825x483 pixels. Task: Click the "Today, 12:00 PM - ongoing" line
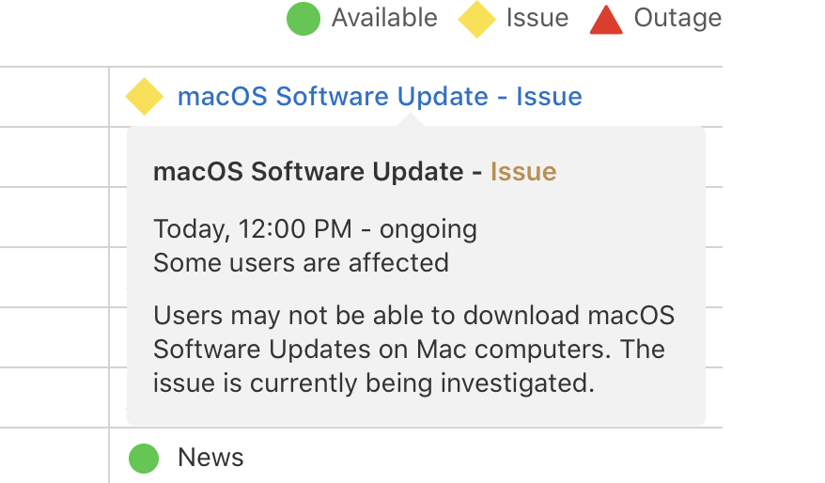click(x=315, y=229)
